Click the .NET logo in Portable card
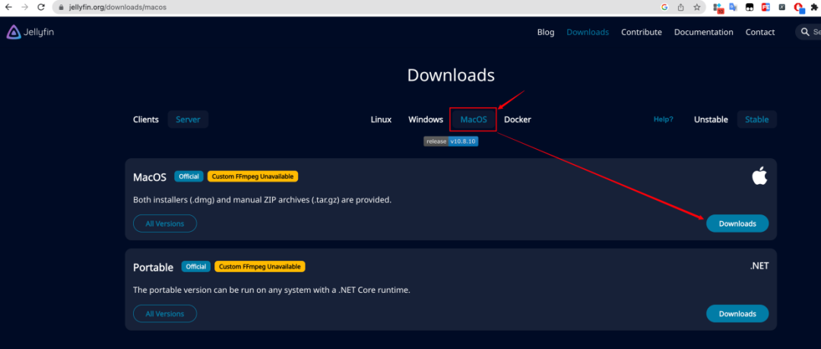The image size is (821, 349). (759, 266)
